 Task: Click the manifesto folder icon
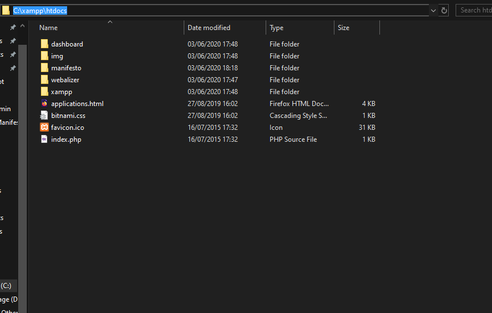44,67
